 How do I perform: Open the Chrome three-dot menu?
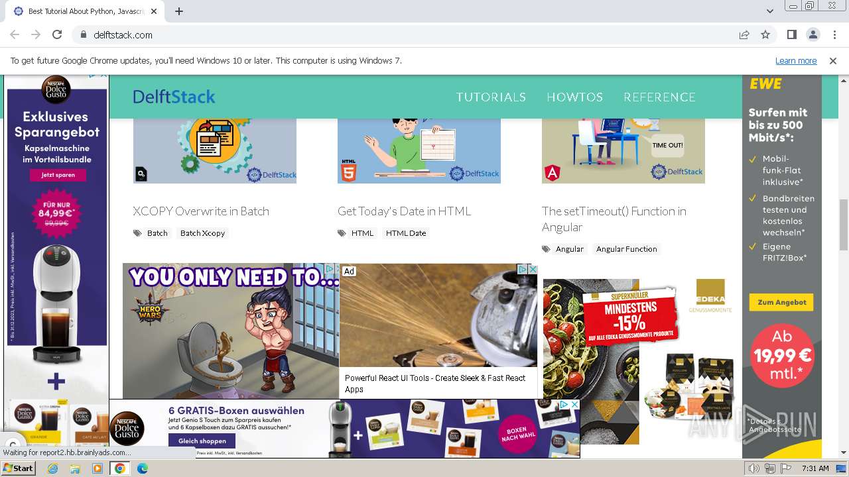tap(834, 34)
